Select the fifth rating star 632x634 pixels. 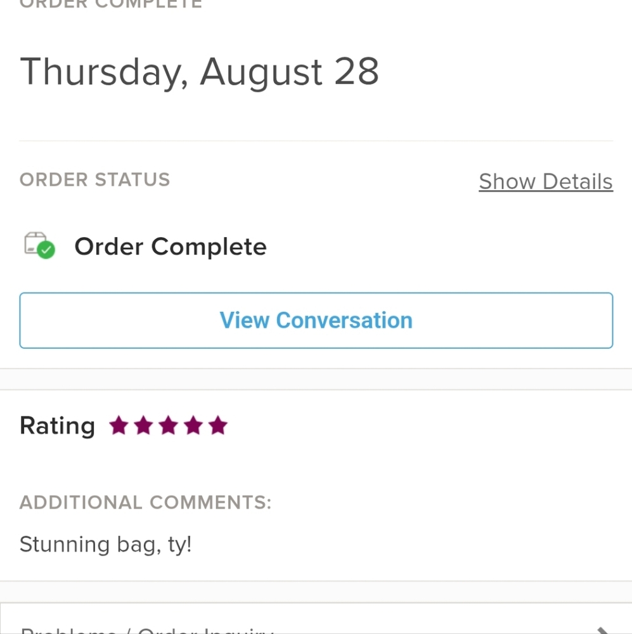tap(218, 425)
